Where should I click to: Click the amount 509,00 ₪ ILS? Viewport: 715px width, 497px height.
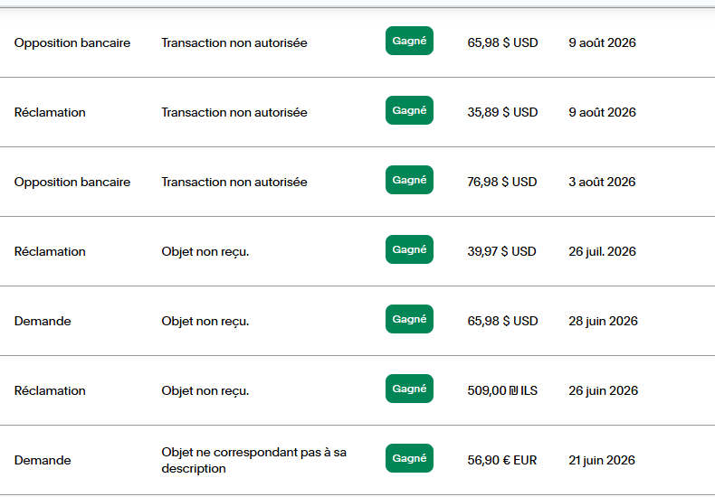click(502, 391)
